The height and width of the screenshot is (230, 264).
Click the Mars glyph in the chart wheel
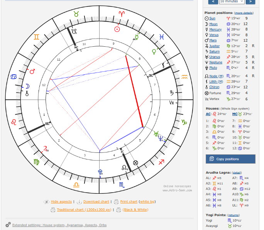point(32,71)
